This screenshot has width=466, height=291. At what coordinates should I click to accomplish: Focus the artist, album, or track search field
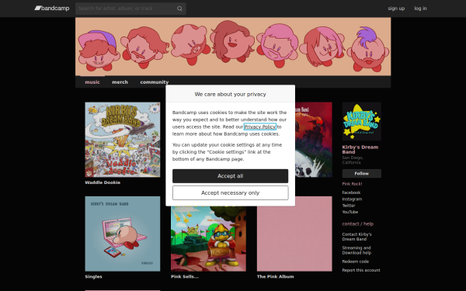coord(130,9)
